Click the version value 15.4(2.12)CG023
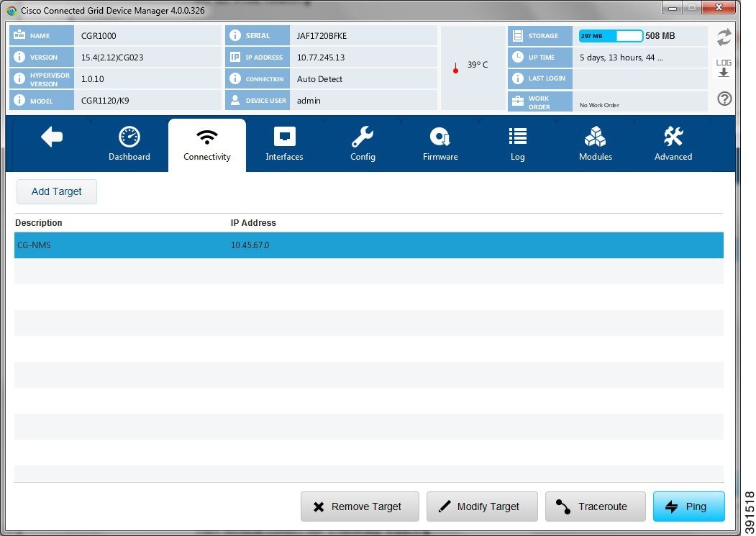 coord(112,58)
